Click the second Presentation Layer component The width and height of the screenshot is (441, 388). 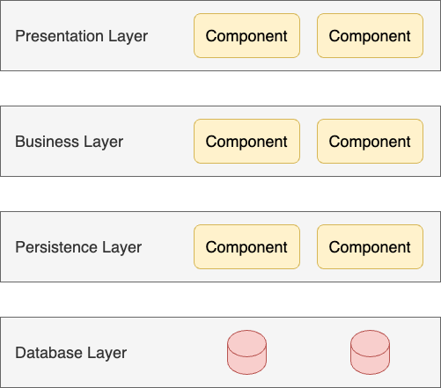(370, 35)
